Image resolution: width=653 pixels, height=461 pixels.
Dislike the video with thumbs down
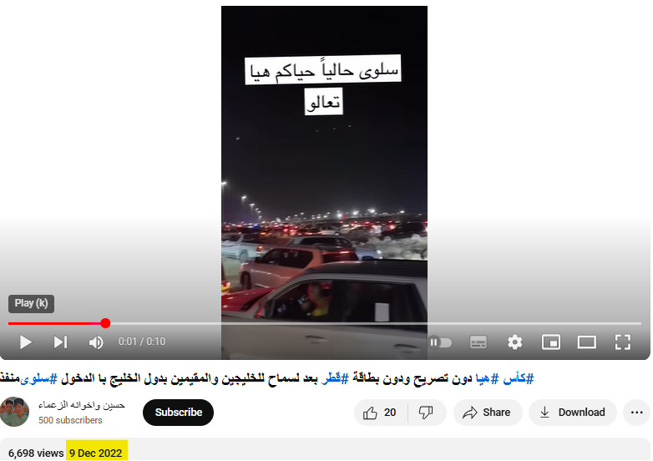(x=427, y=413)
